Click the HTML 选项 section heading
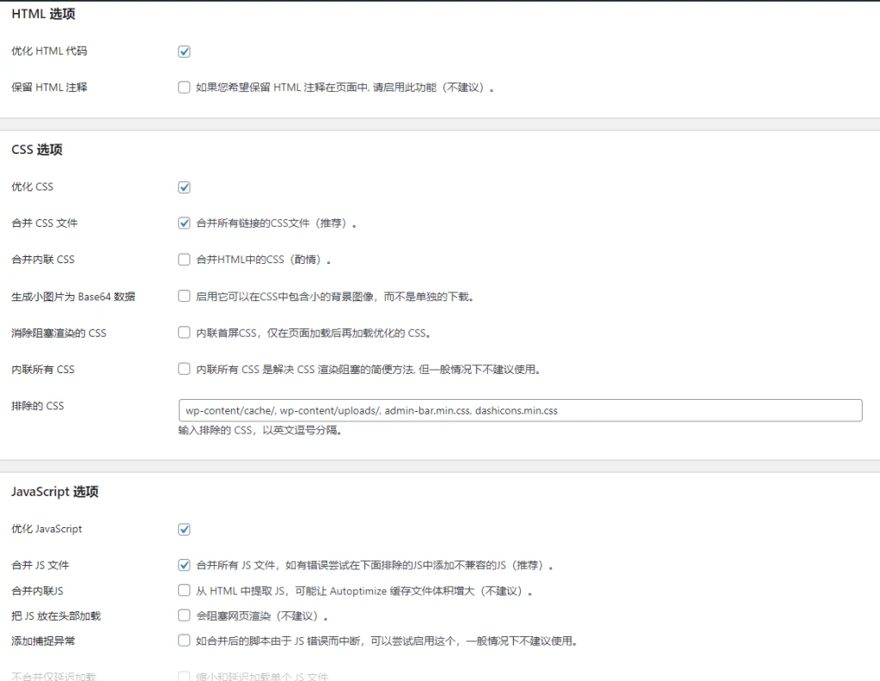This screenshot has width=880, height=681. 43,14
